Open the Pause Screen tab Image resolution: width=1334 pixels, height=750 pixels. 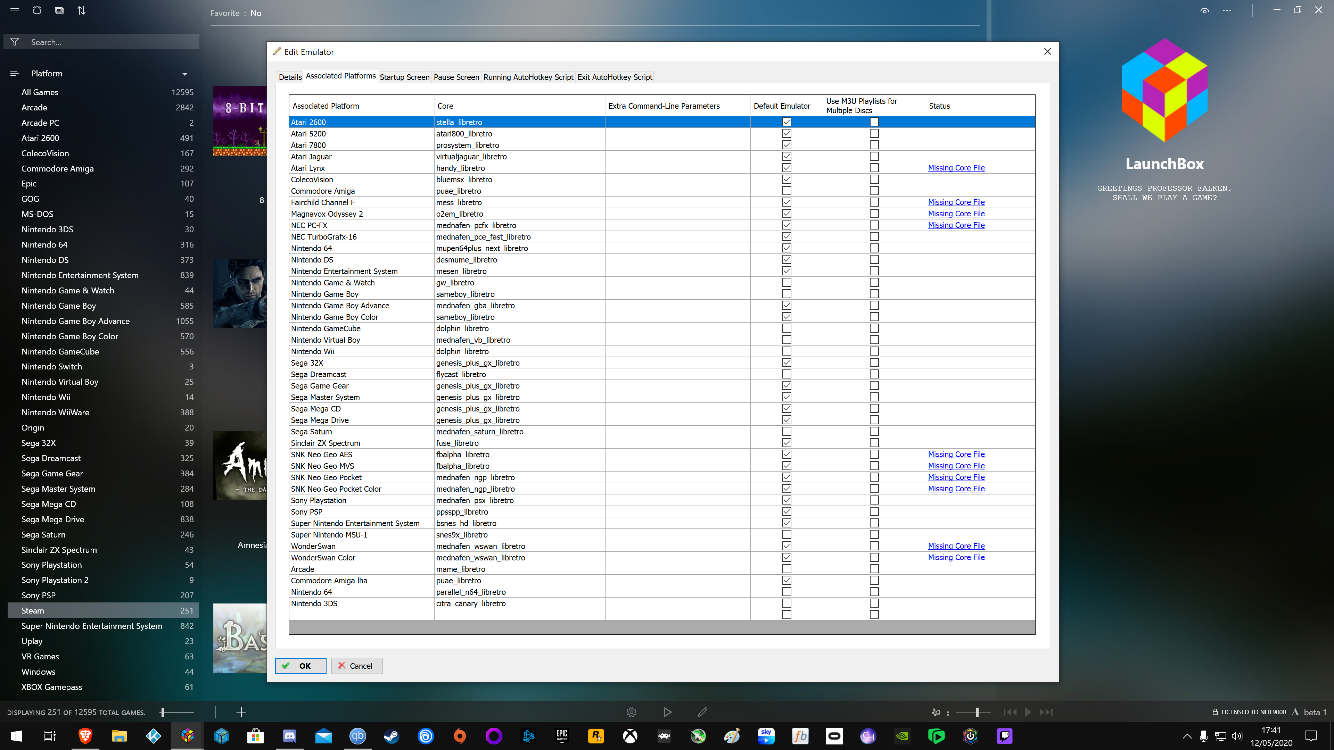coord(456,77)
